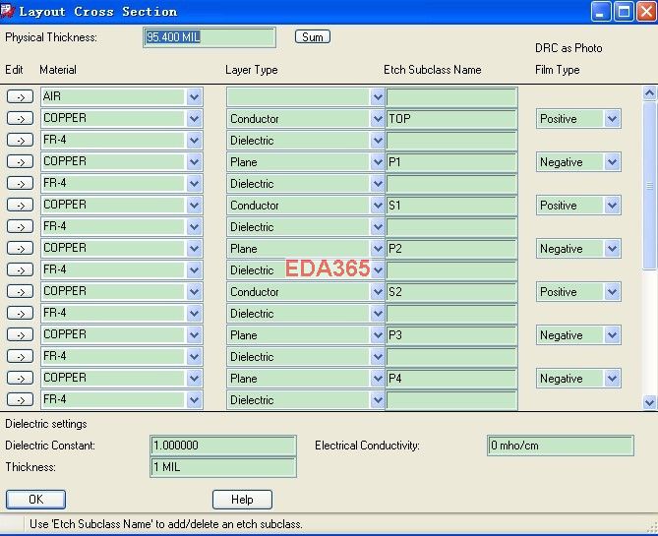Open the Plane layer type dropdown for P1

tap(378, 162)
